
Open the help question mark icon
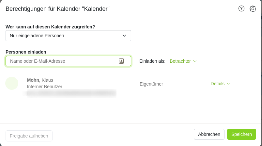point(241,8)
